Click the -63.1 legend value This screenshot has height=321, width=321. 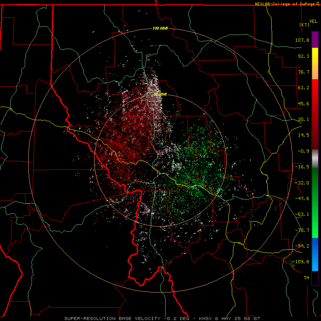coord(302,214)
